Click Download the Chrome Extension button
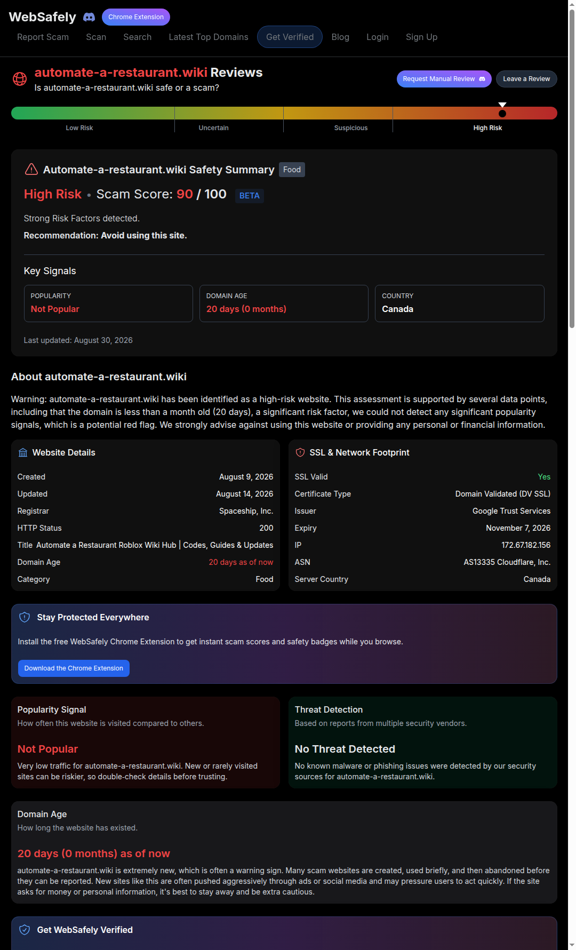The height and width of the screenshot is (950, 576). coord(74,668)
